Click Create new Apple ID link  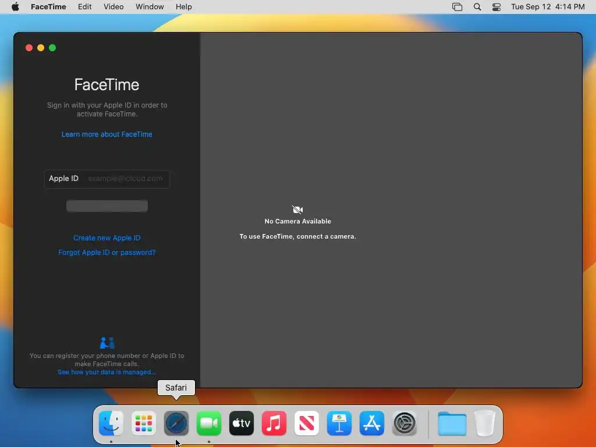pyautogui.click(x=107, y=238)
